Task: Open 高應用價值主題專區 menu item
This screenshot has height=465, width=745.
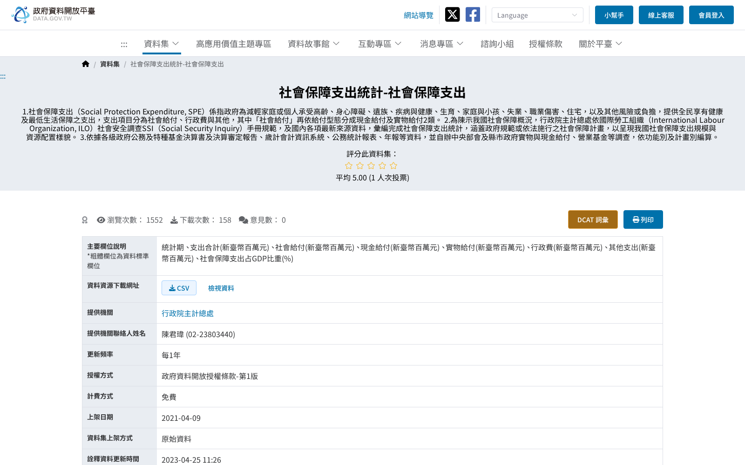Action: [233, 44]
